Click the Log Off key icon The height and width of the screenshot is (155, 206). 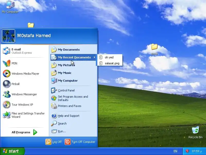(48, 142)
